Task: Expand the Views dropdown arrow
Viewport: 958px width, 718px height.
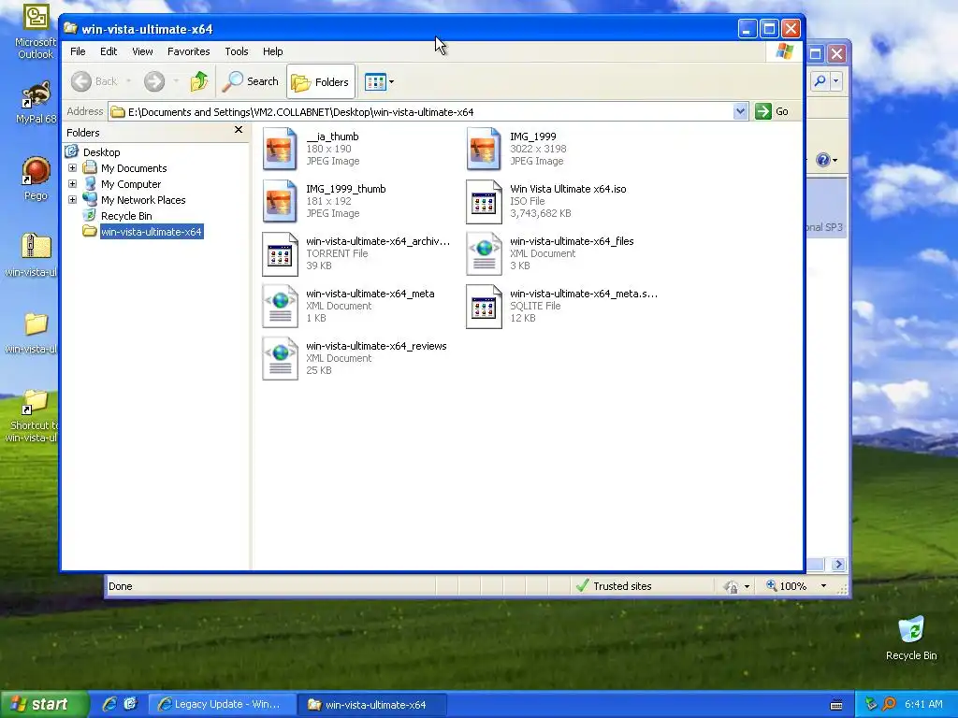Action: [392, 82]
